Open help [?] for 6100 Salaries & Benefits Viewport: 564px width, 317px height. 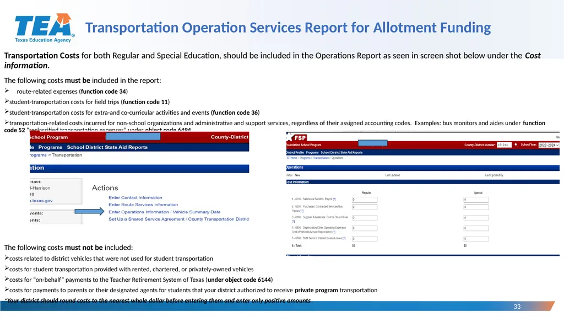click(x=334, y=199)
